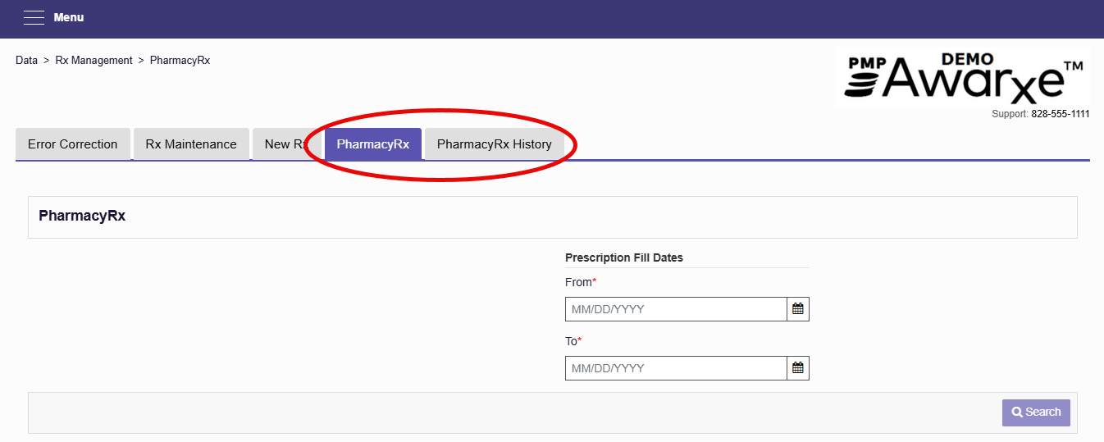Open the From date calendar picker icon

798,309
